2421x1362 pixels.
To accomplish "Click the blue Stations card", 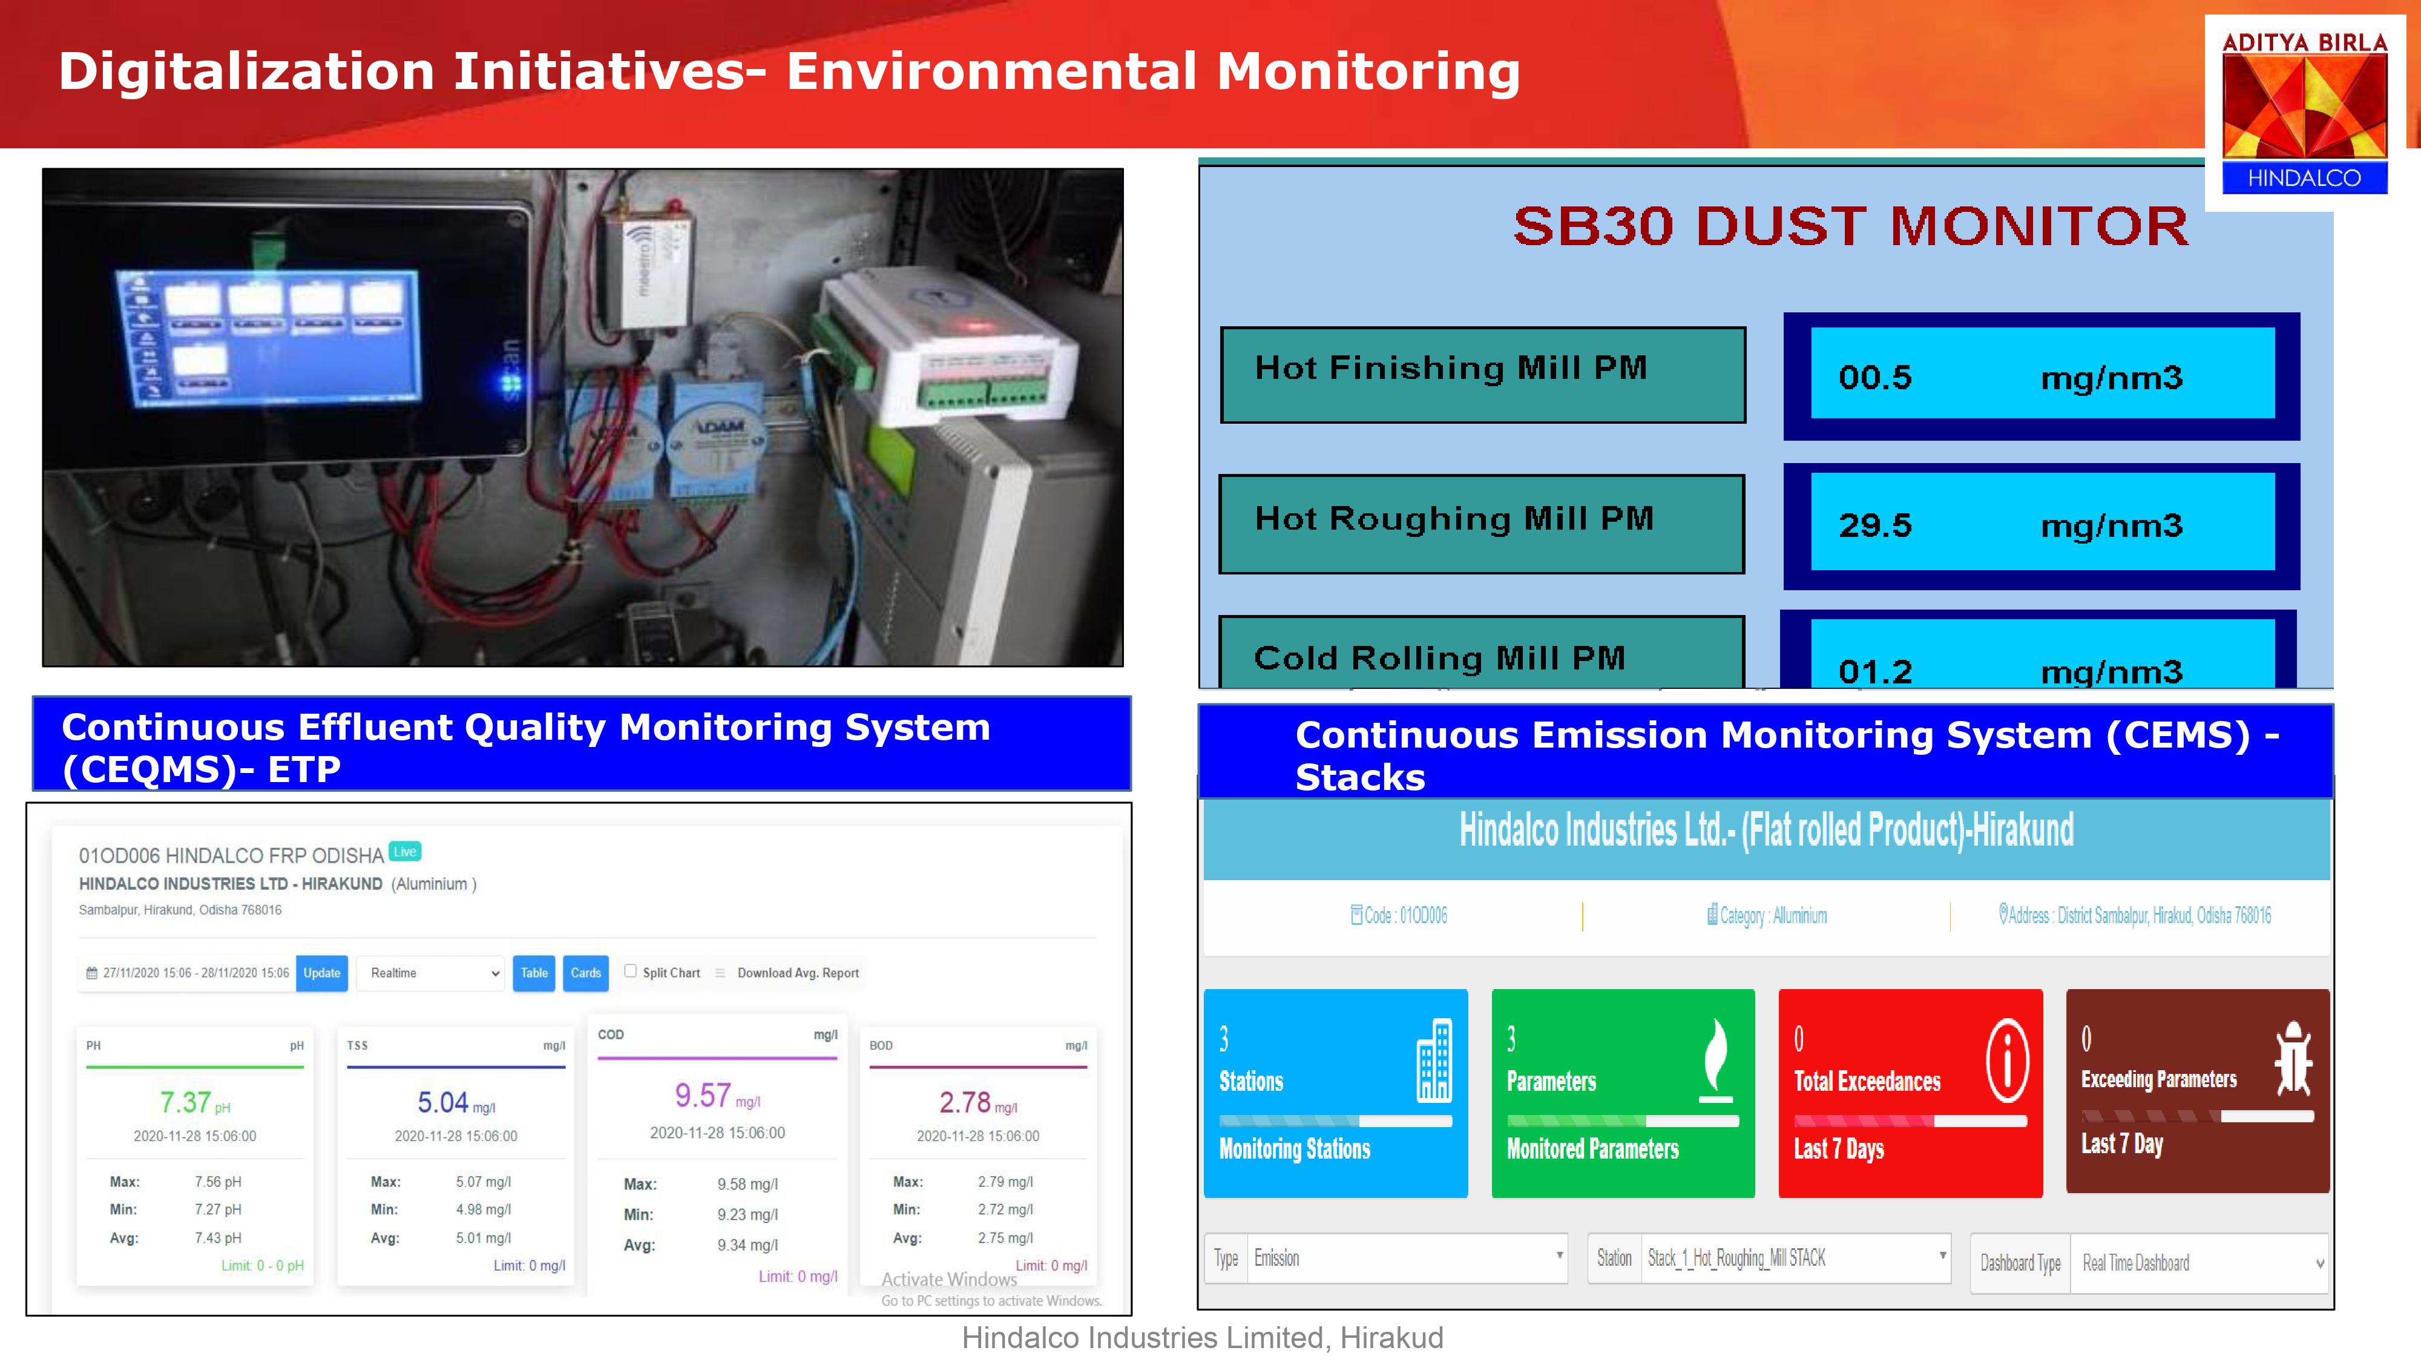I will [x=1336, y=1092].
